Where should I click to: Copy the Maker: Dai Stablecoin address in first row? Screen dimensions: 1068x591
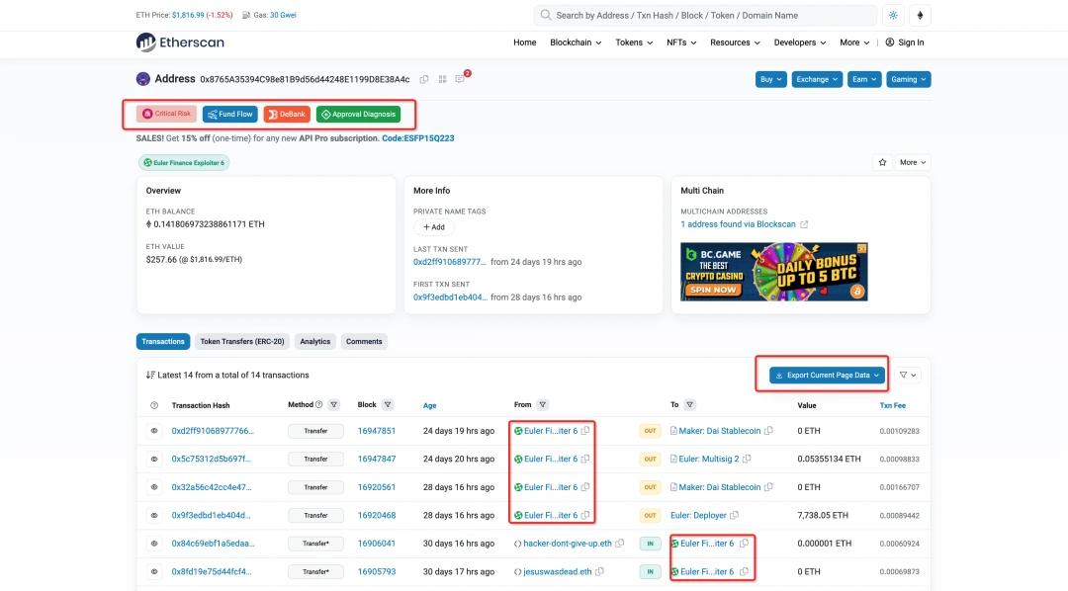768,431
